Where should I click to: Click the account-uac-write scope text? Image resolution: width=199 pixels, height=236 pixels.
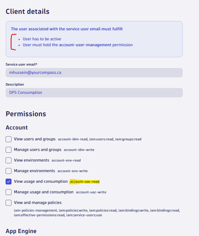pos(91,192)
